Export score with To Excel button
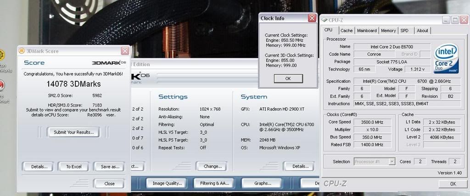Image resolution: width=470 pixels, height=196 pixels. pos(73,167)
